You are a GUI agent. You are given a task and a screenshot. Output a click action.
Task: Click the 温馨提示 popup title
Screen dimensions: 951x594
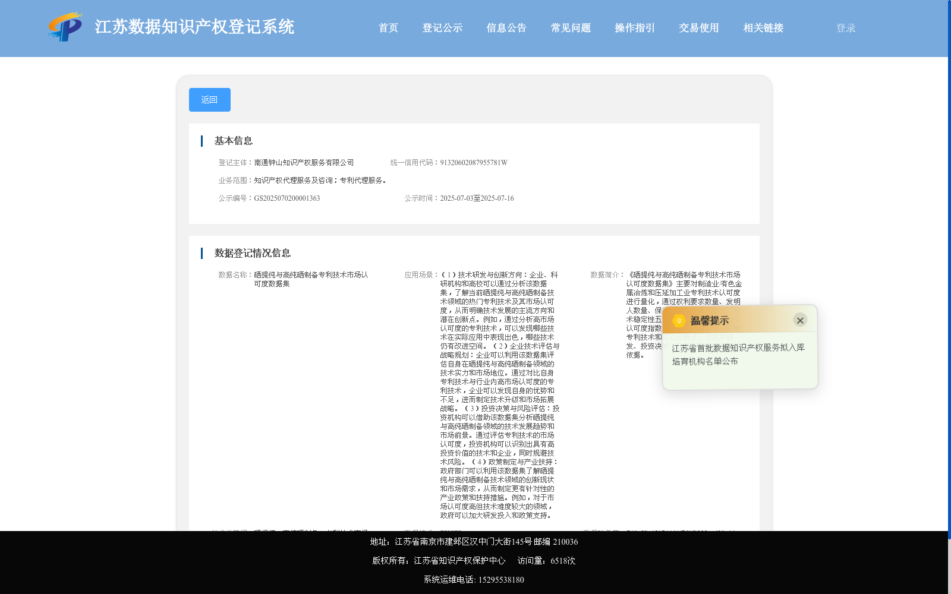(710, 321)
